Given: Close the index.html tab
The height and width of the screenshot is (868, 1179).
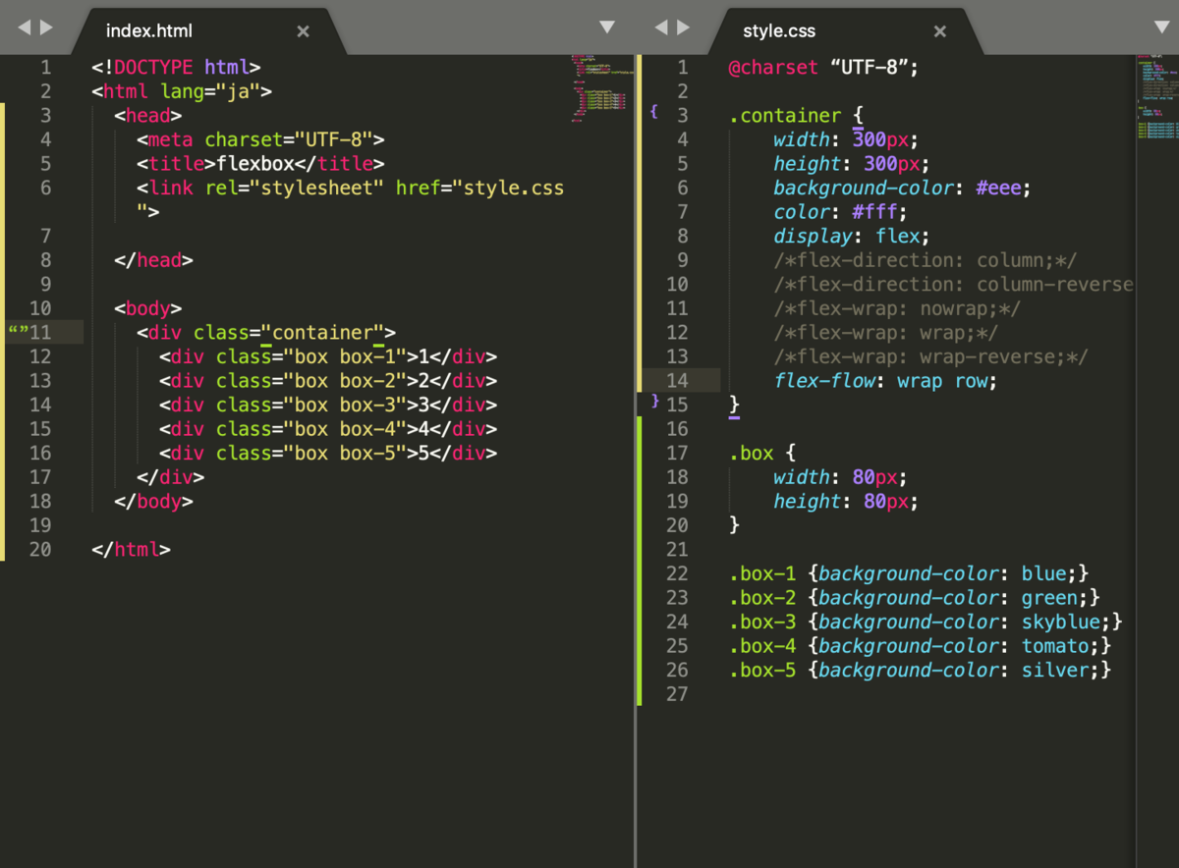Looking at the screenshot, I should pyautogui.click(x=303, y=31).
